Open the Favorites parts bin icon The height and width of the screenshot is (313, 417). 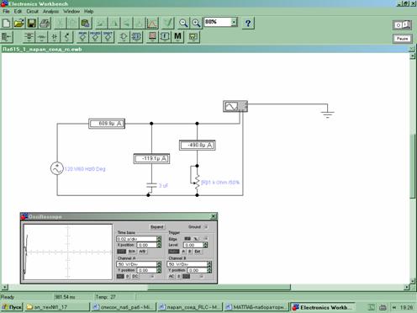(x=7, y=37)
